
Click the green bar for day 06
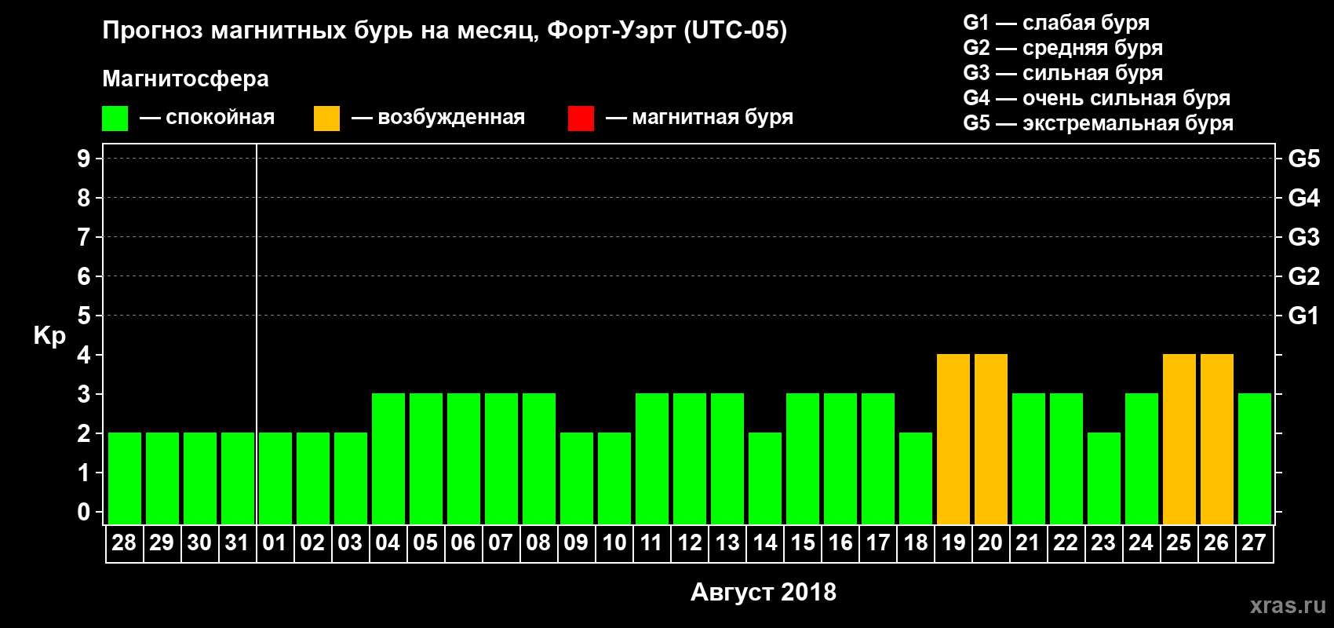tap(464, 458)
